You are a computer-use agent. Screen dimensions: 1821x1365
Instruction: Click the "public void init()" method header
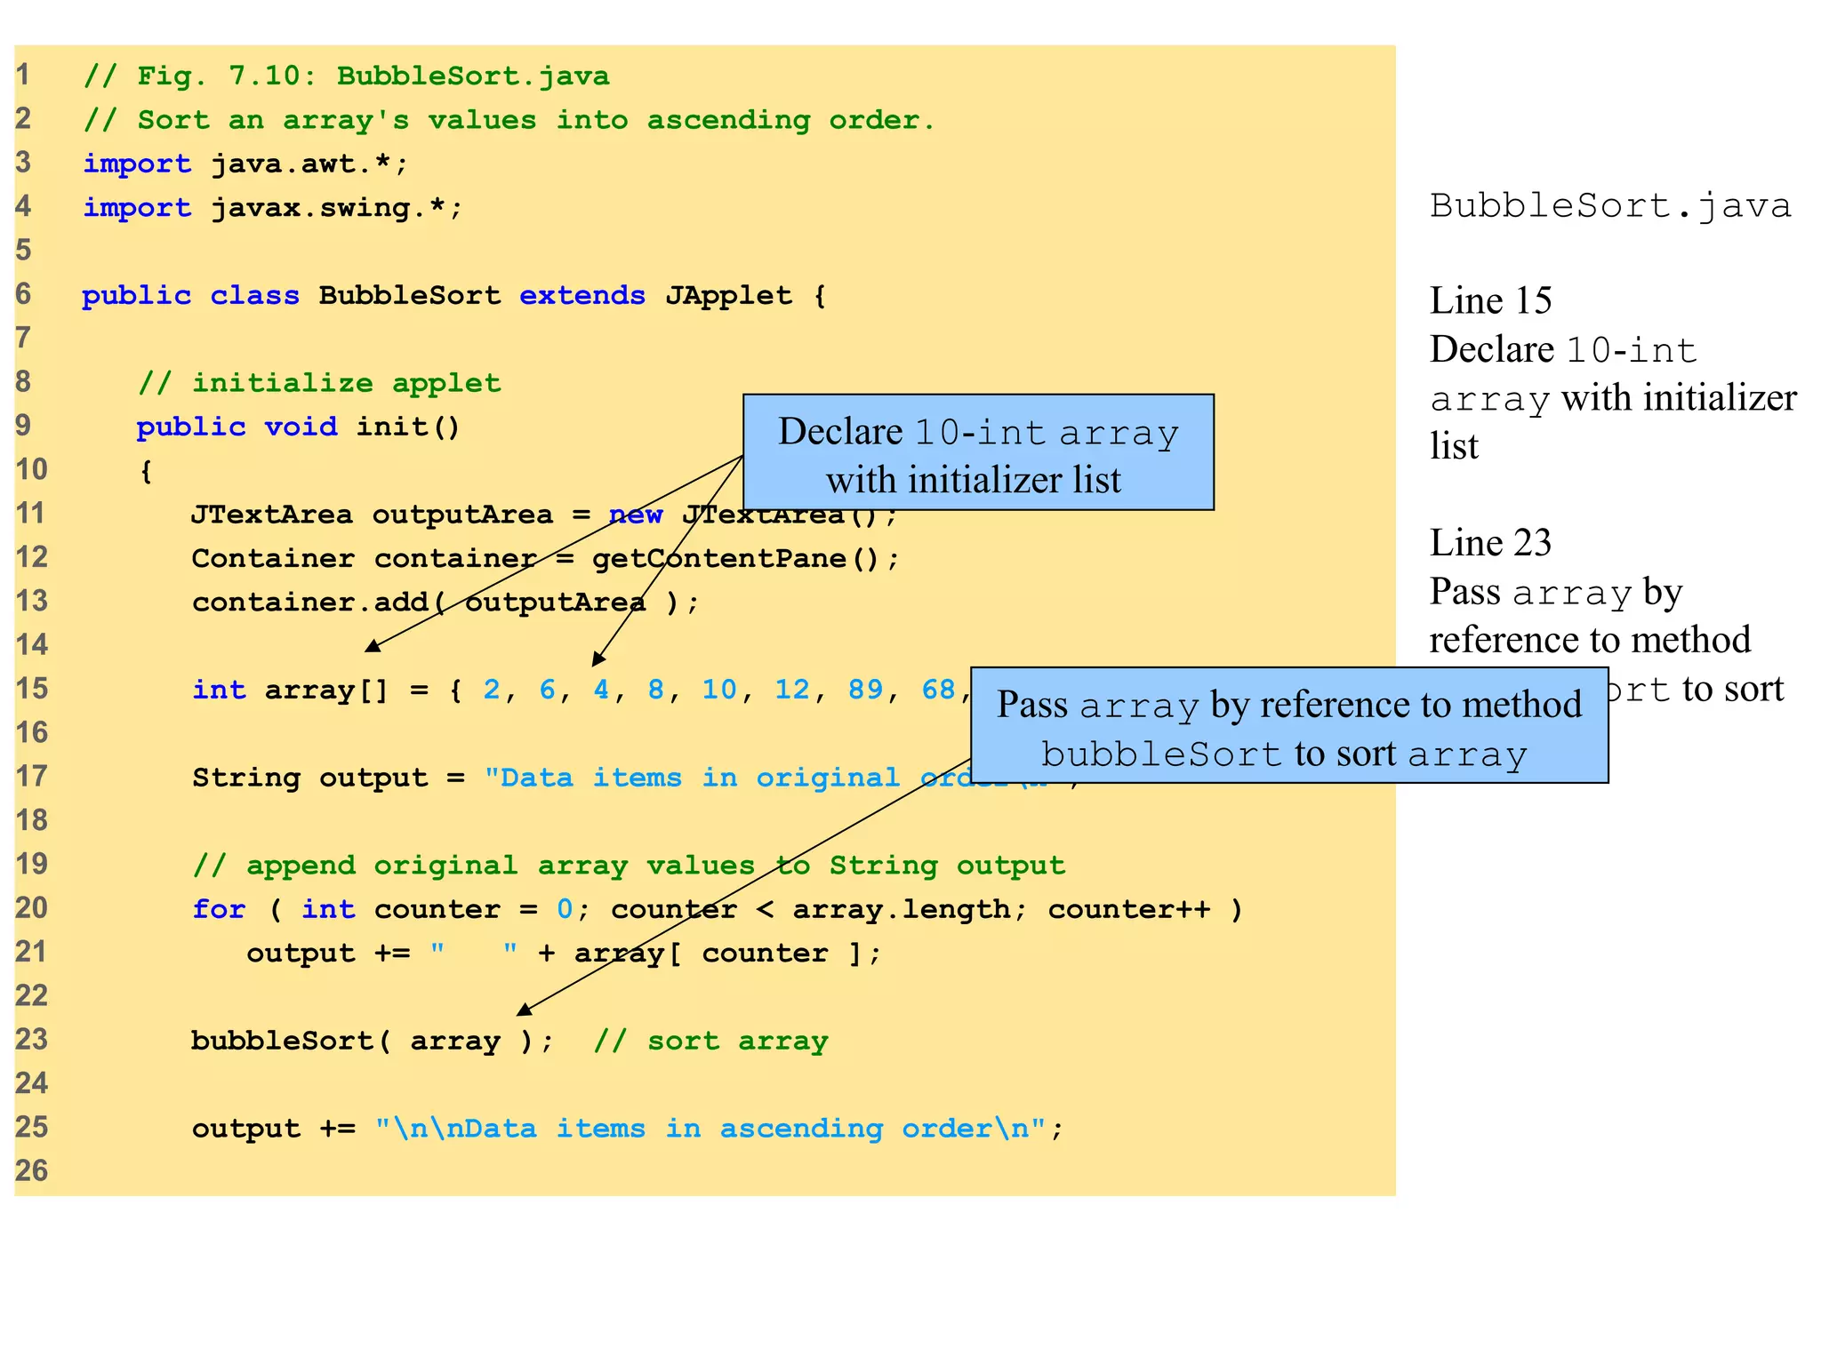[x=299, y=427]
